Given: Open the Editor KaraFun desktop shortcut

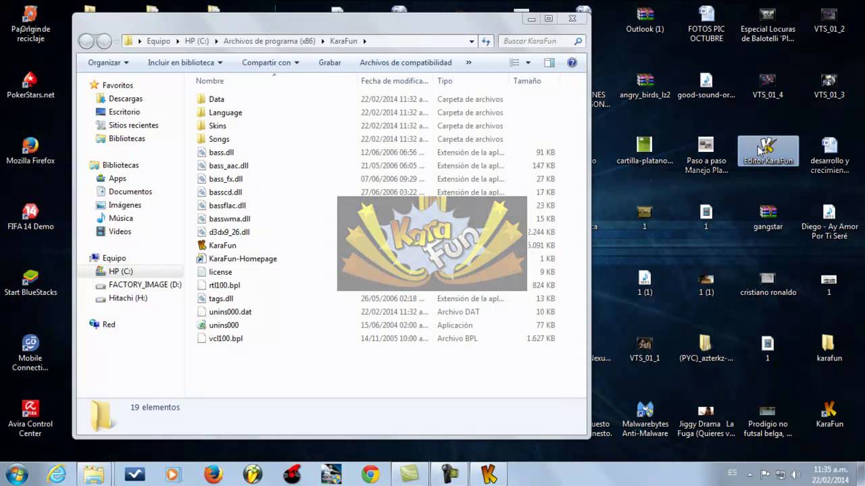Looking at the screenshot, I should [768, 151].
